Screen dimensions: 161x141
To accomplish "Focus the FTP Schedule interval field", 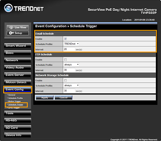I will (x=69, y=70).
